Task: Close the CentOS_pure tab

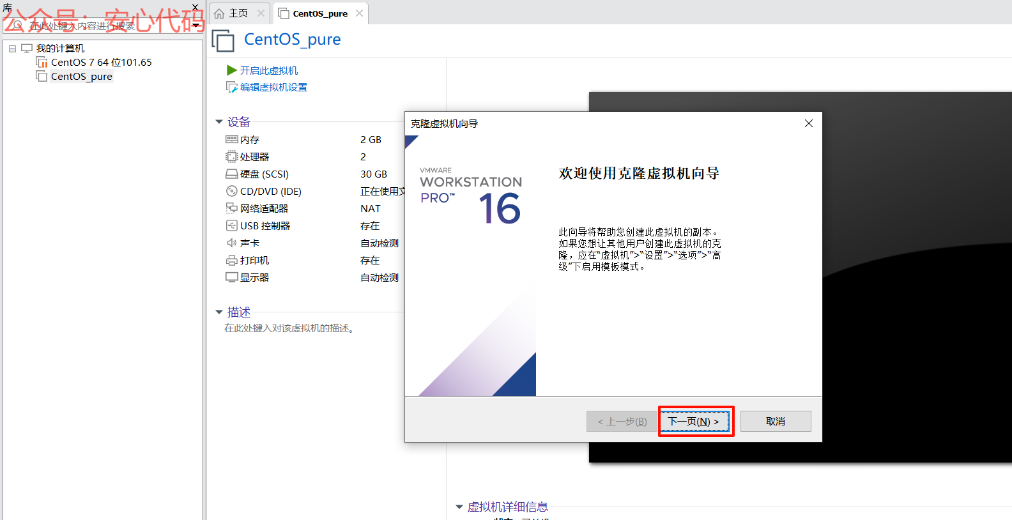Action: coord(359,13)
